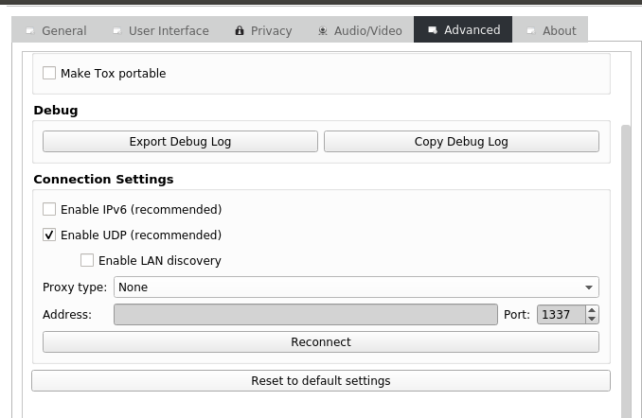
Task: Click the Audio/Video webcam icon
Action: [323, 30]
